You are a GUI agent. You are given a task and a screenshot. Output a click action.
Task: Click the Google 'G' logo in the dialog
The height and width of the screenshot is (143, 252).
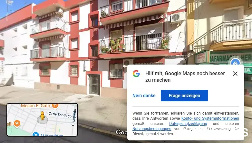click(136, 74)
